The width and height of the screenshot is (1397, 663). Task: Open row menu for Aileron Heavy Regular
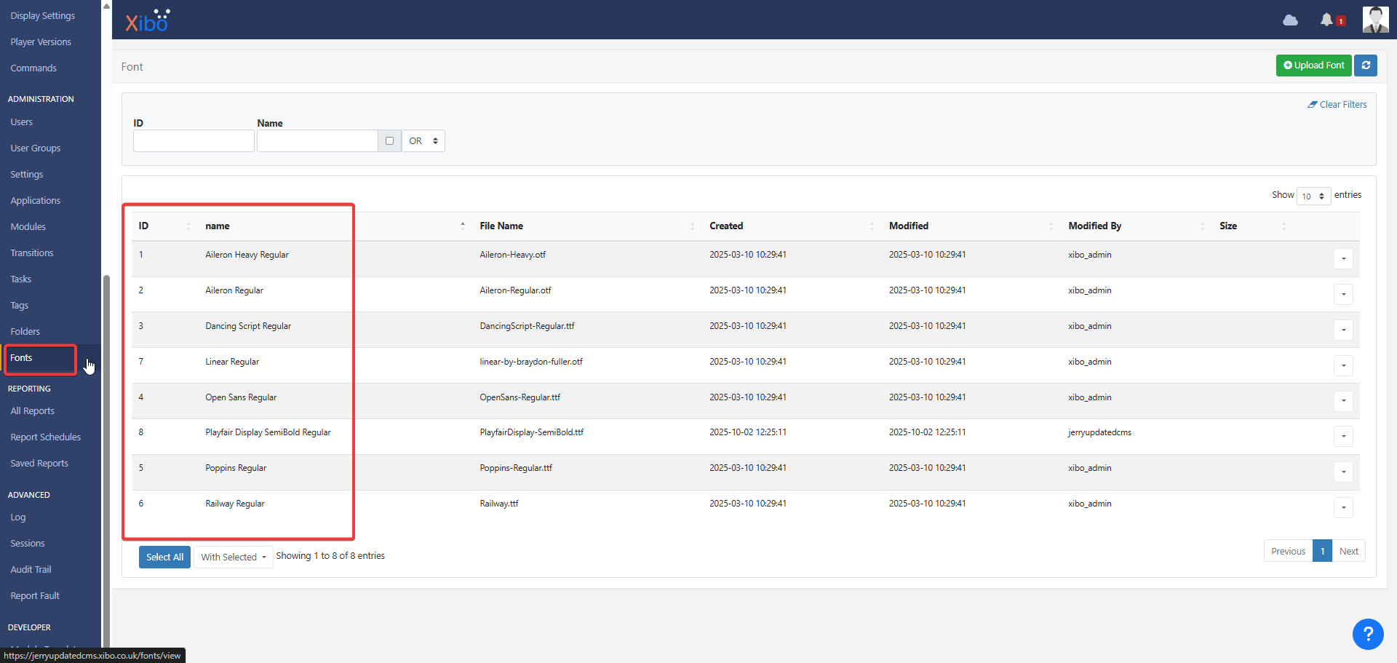[x=1343, y=258]
